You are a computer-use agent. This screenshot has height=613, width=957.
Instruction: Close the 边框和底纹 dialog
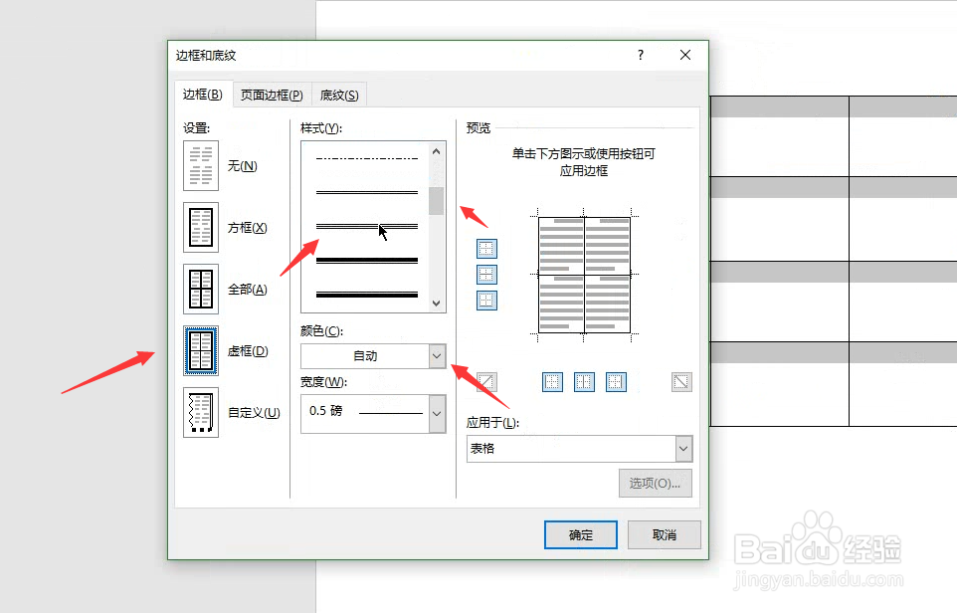click(x=685, y=55)
